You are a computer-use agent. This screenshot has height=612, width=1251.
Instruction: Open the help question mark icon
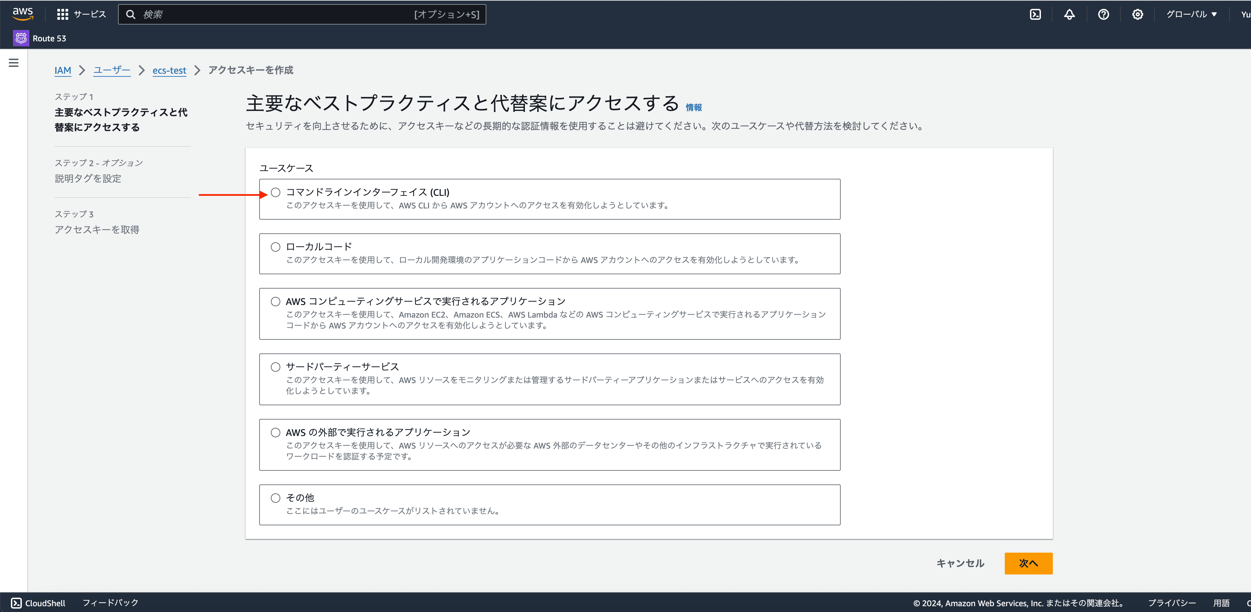click(x=1103, y=15)
